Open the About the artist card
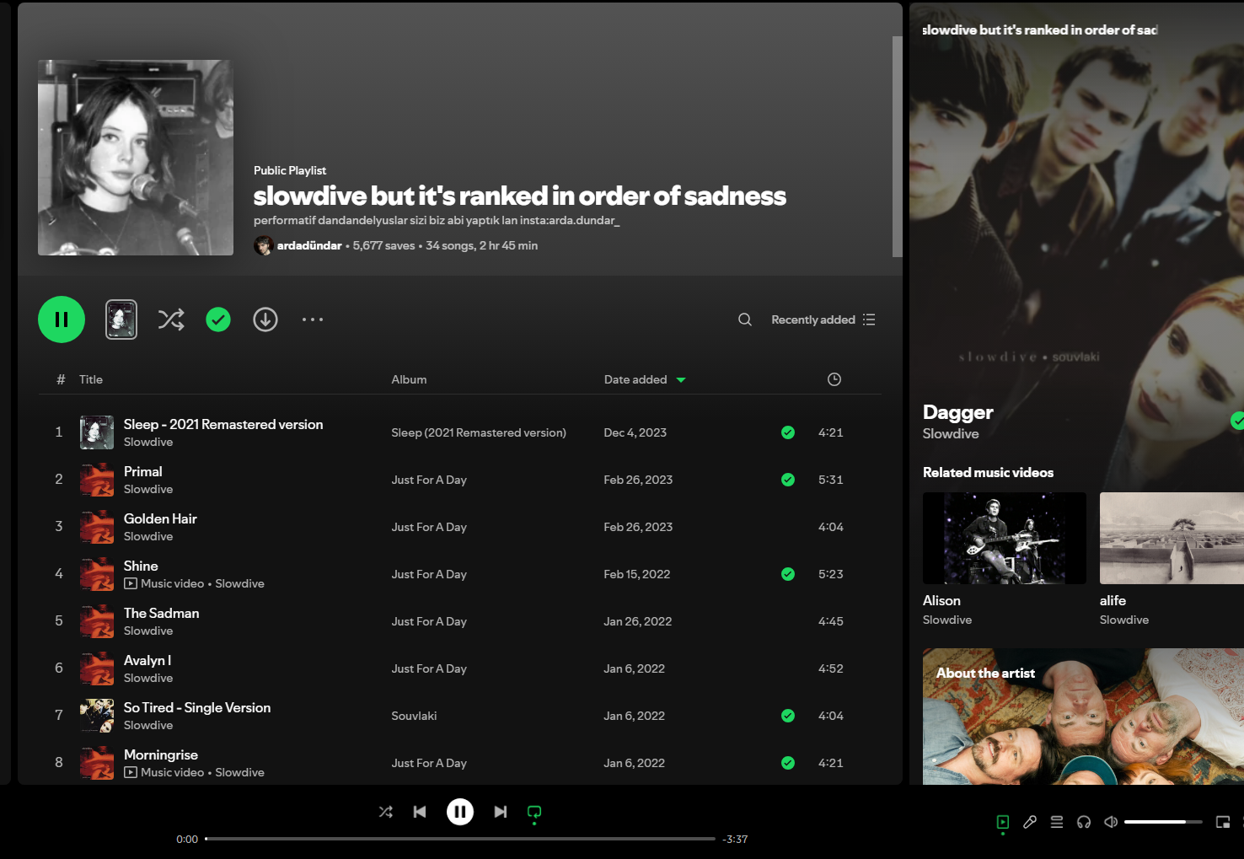Screen dimensions: 1244x859 point(1083,717)
